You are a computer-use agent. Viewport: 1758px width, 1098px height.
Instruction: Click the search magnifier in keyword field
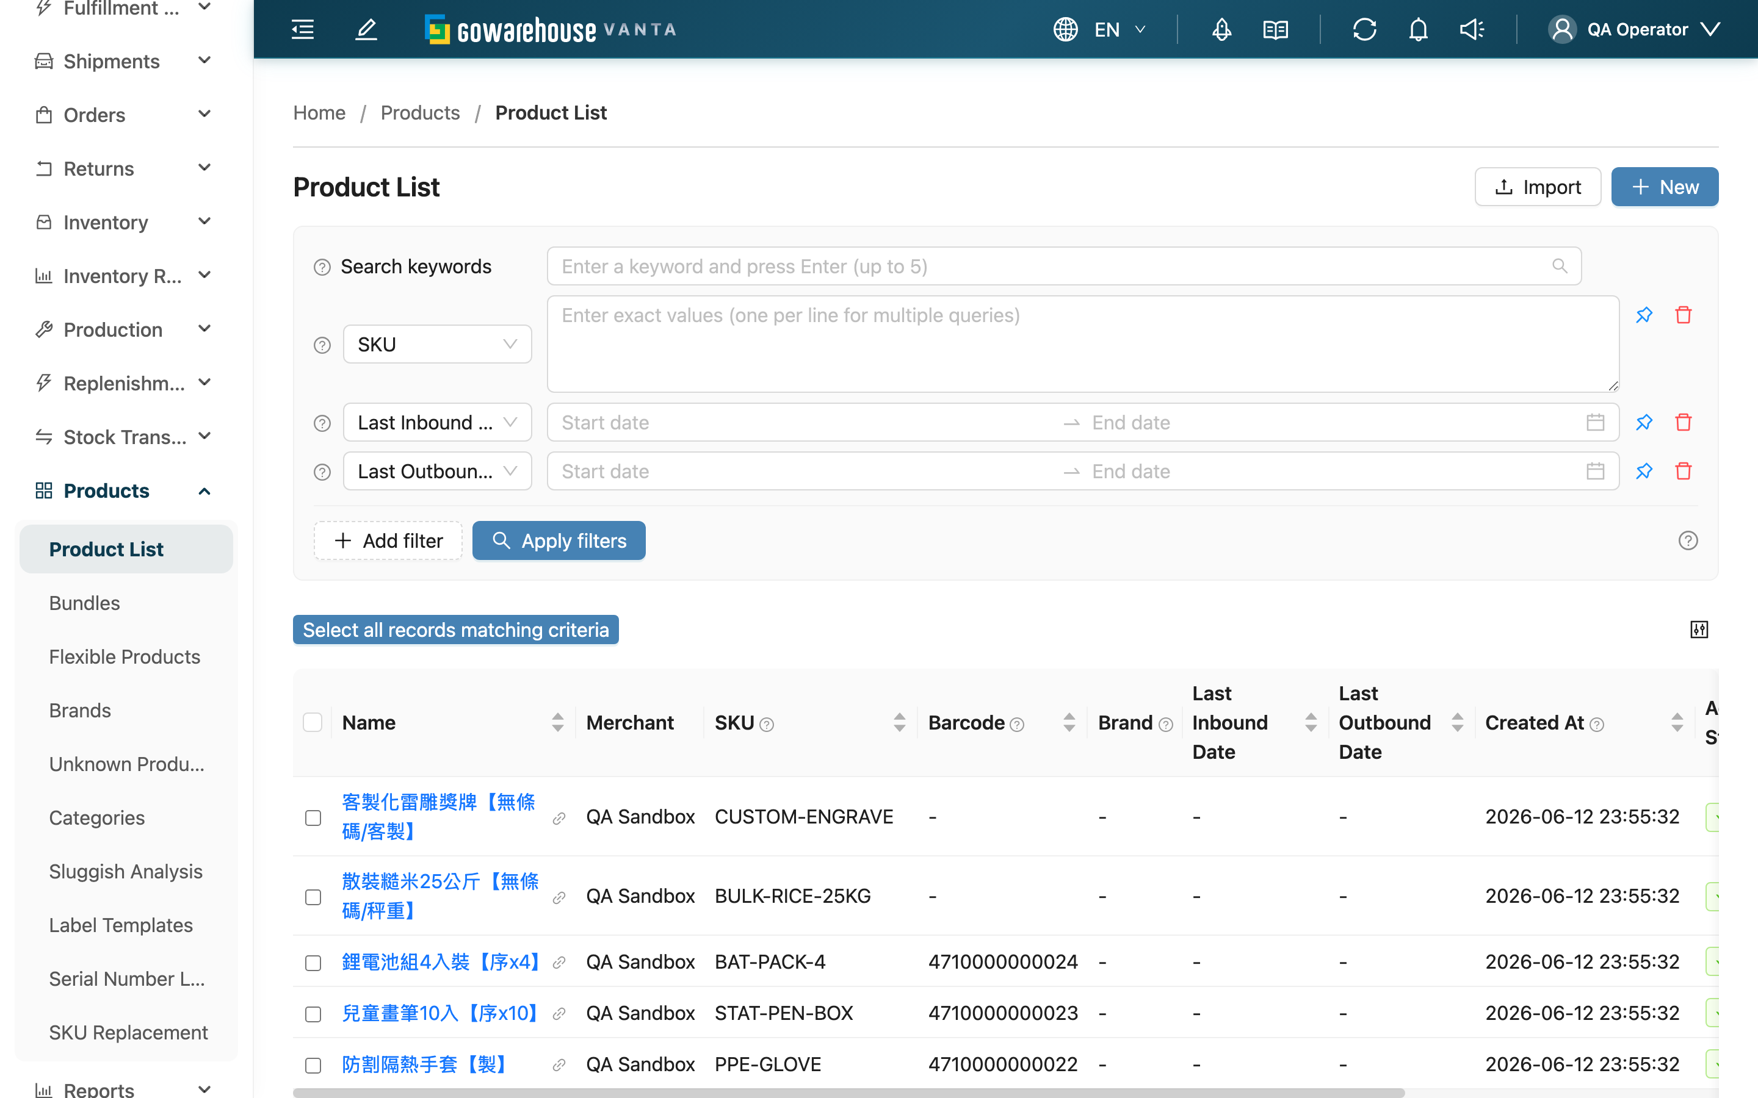1560,266
